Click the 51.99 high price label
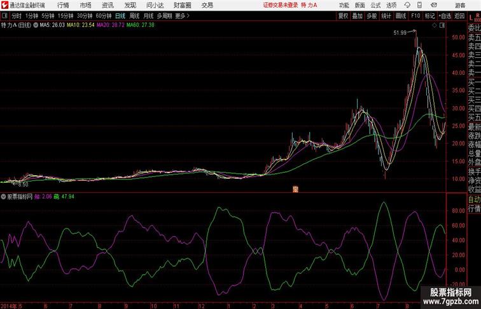 (400, 33)
